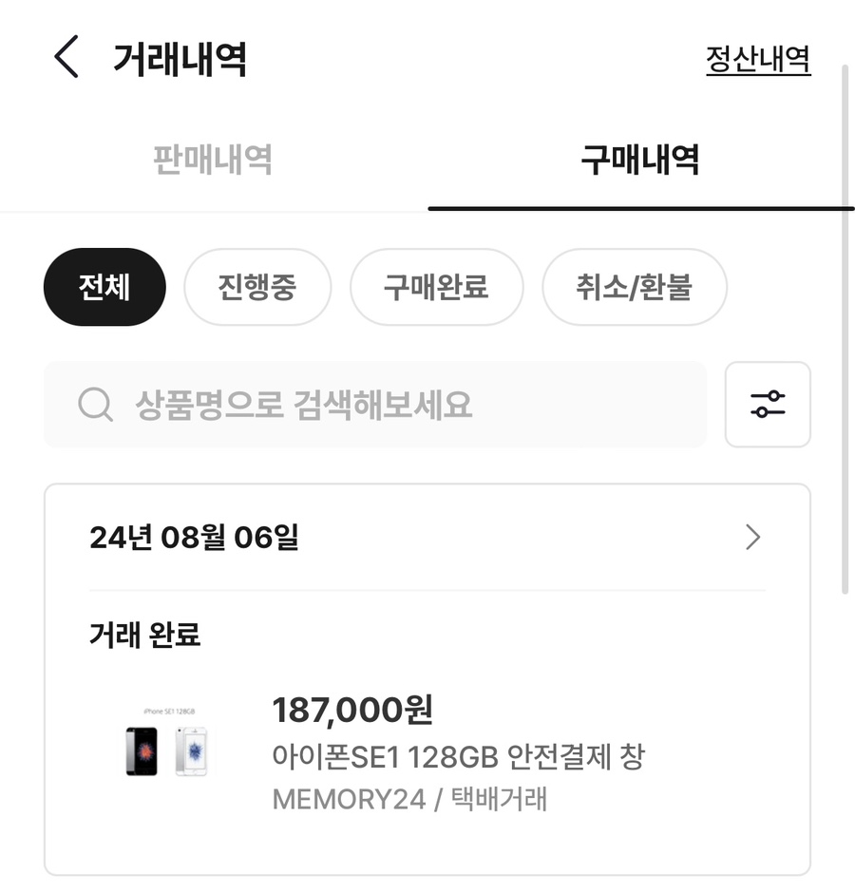Image resolution: width=855 pixels, height=893 pixels.
Task: Switch to the 판매내역 tab
Action: [x=213, y=160]
